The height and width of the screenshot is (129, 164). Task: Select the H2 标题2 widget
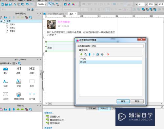pyautogui.click(x=32, y=70)
